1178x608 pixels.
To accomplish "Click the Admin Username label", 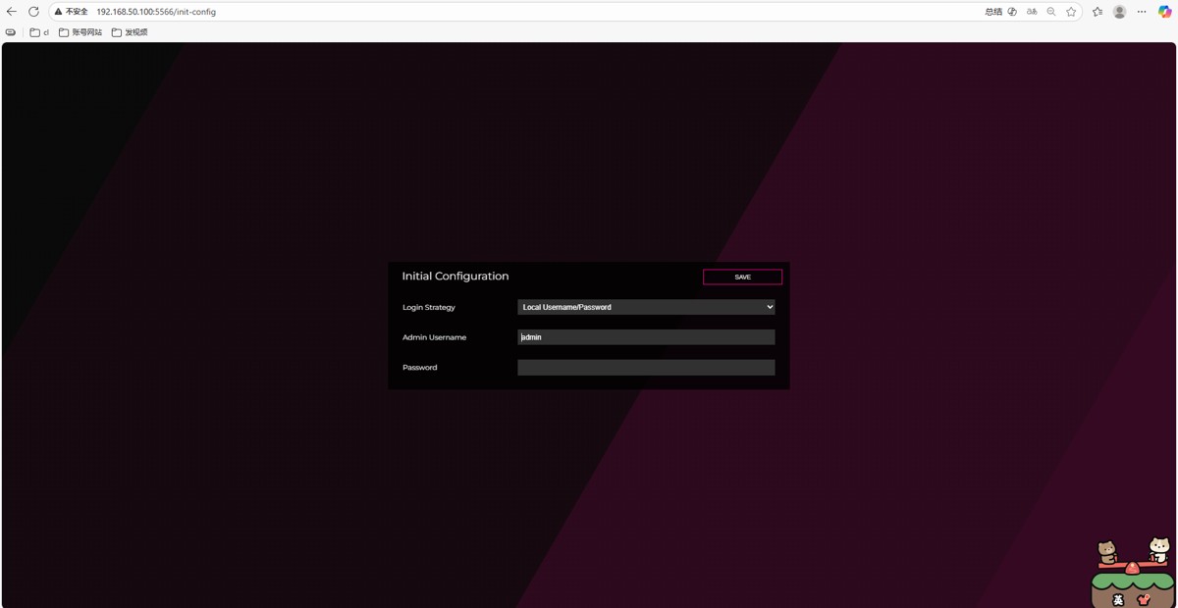I will [x=434, y=337].
